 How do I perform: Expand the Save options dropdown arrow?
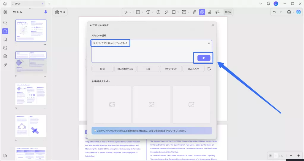pos(293,12)
